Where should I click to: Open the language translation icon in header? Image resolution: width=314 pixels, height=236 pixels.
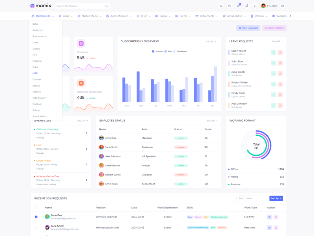tap(221, 6)
